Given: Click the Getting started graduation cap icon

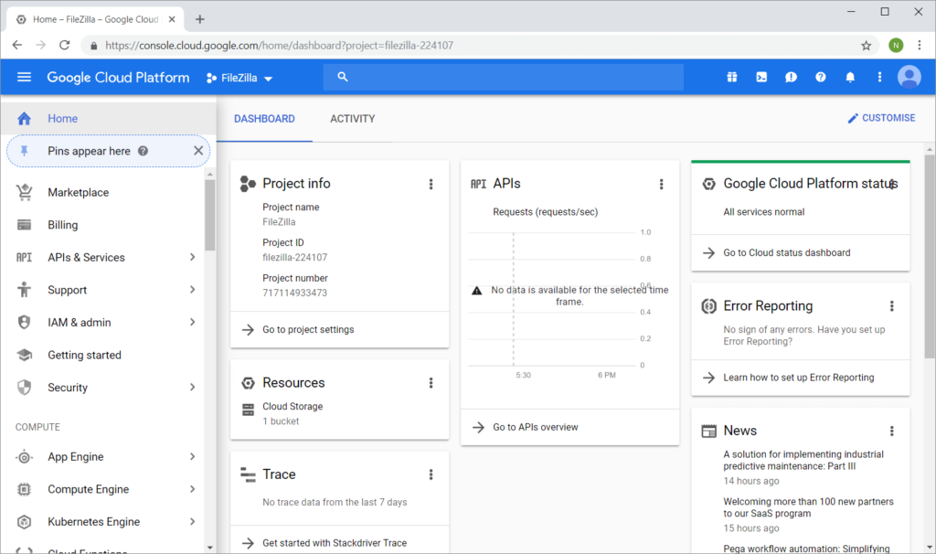Looking at the screenshot, I should click(x=24, y=355).
